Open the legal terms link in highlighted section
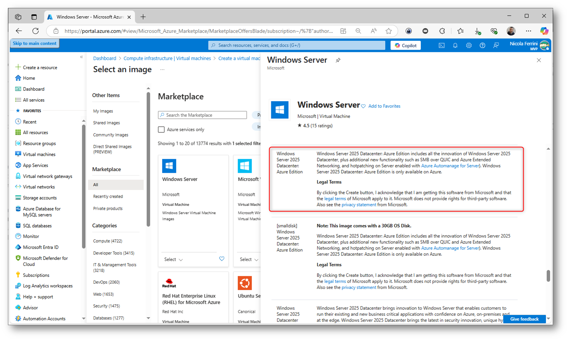 tap(335, 198)
